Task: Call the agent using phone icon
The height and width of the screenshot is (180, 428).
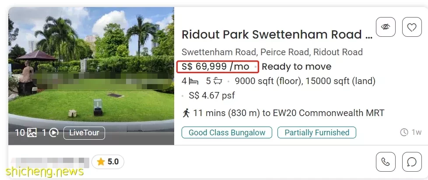Action: tap(386, 162)
